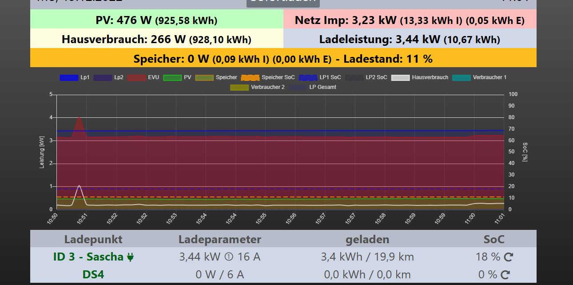Screen dimensions: 573x285
Task: Click the PV power tile
Action: pyautogui.click(x=156, y=20)
